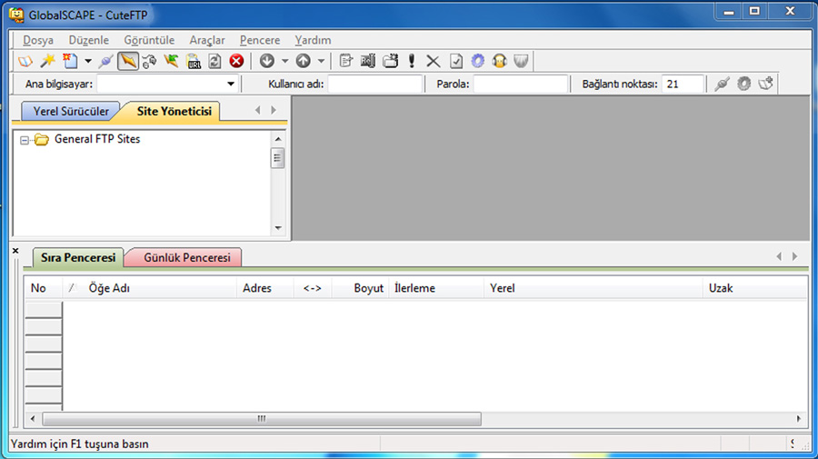Open the Pencere menu
Screen dimensions: 818x459
tap(260, 40)
